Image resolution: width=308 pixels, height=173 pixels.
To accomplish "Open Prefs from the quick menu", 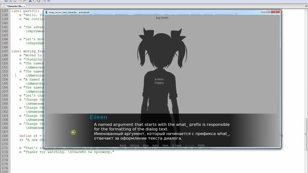I will [201, 145].
